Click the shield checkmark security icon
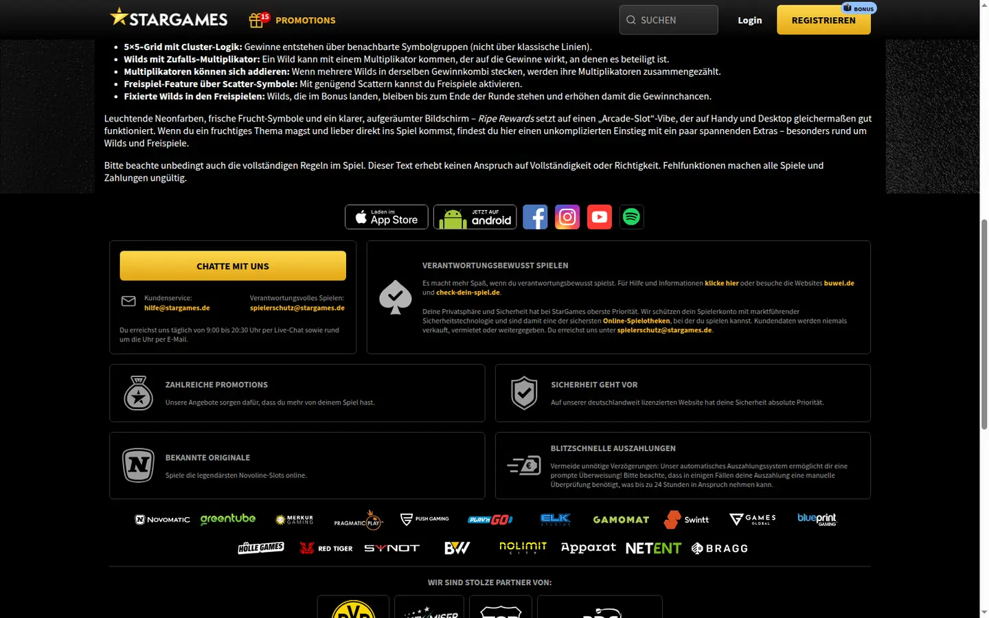989x618 pixels. click(524, 393)
